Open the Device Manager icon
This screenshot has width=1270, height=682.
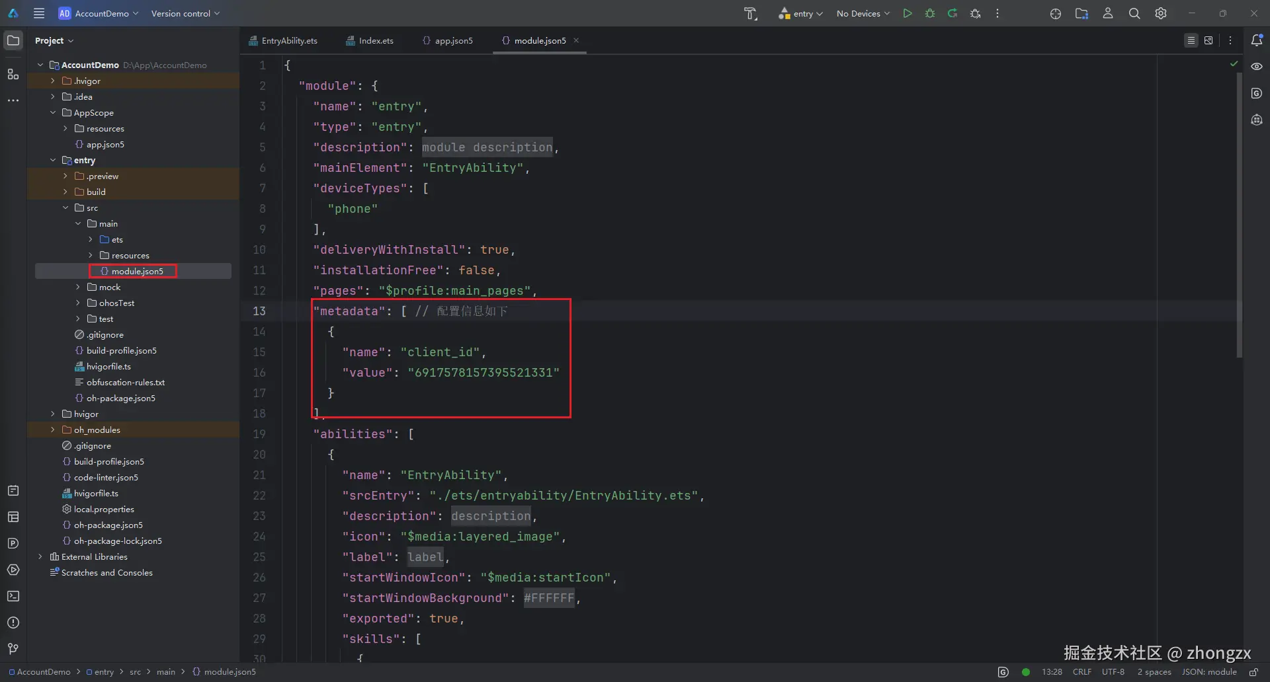(1056, 13)
